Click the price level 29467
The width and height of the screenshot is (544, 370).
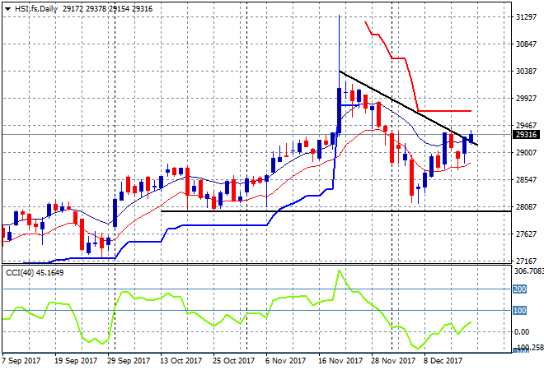tap(527, 125)
